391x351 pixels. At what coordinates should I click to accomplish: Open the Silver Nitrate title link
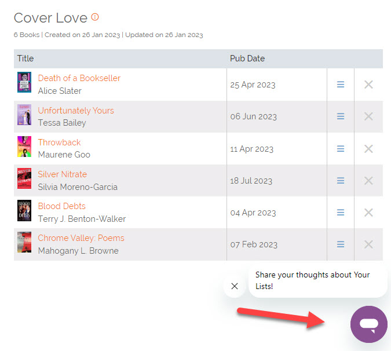(63, 174)
